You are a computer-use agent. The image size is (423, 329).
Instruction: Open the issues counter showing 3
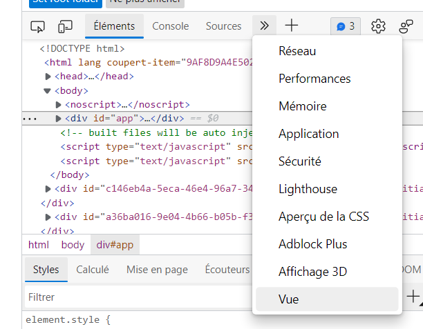pos(346,26)
